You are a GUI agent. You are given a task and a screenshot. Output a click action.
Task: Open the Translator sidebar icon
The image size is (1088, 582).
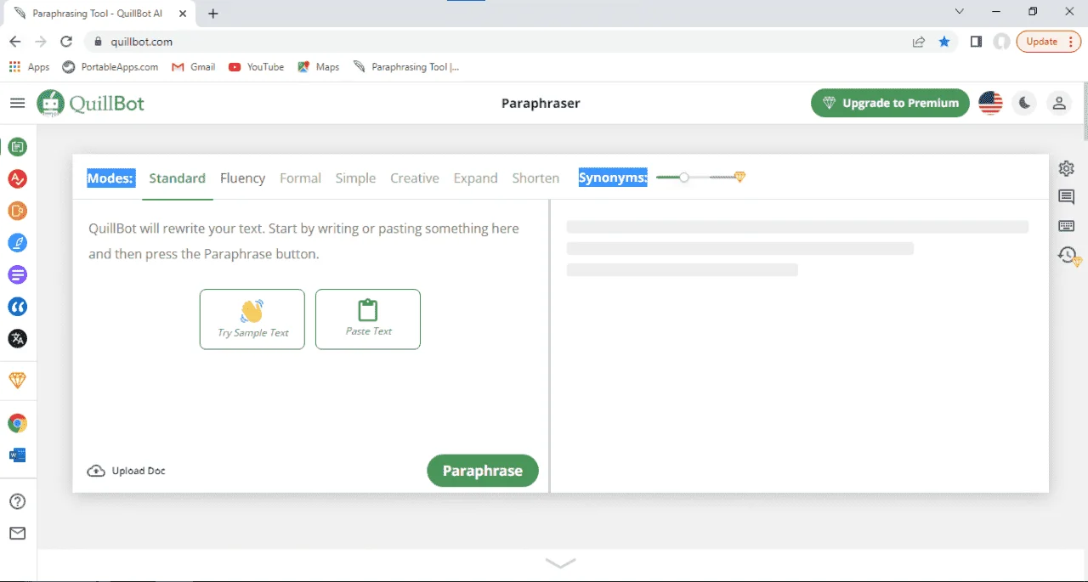point(17,339)
